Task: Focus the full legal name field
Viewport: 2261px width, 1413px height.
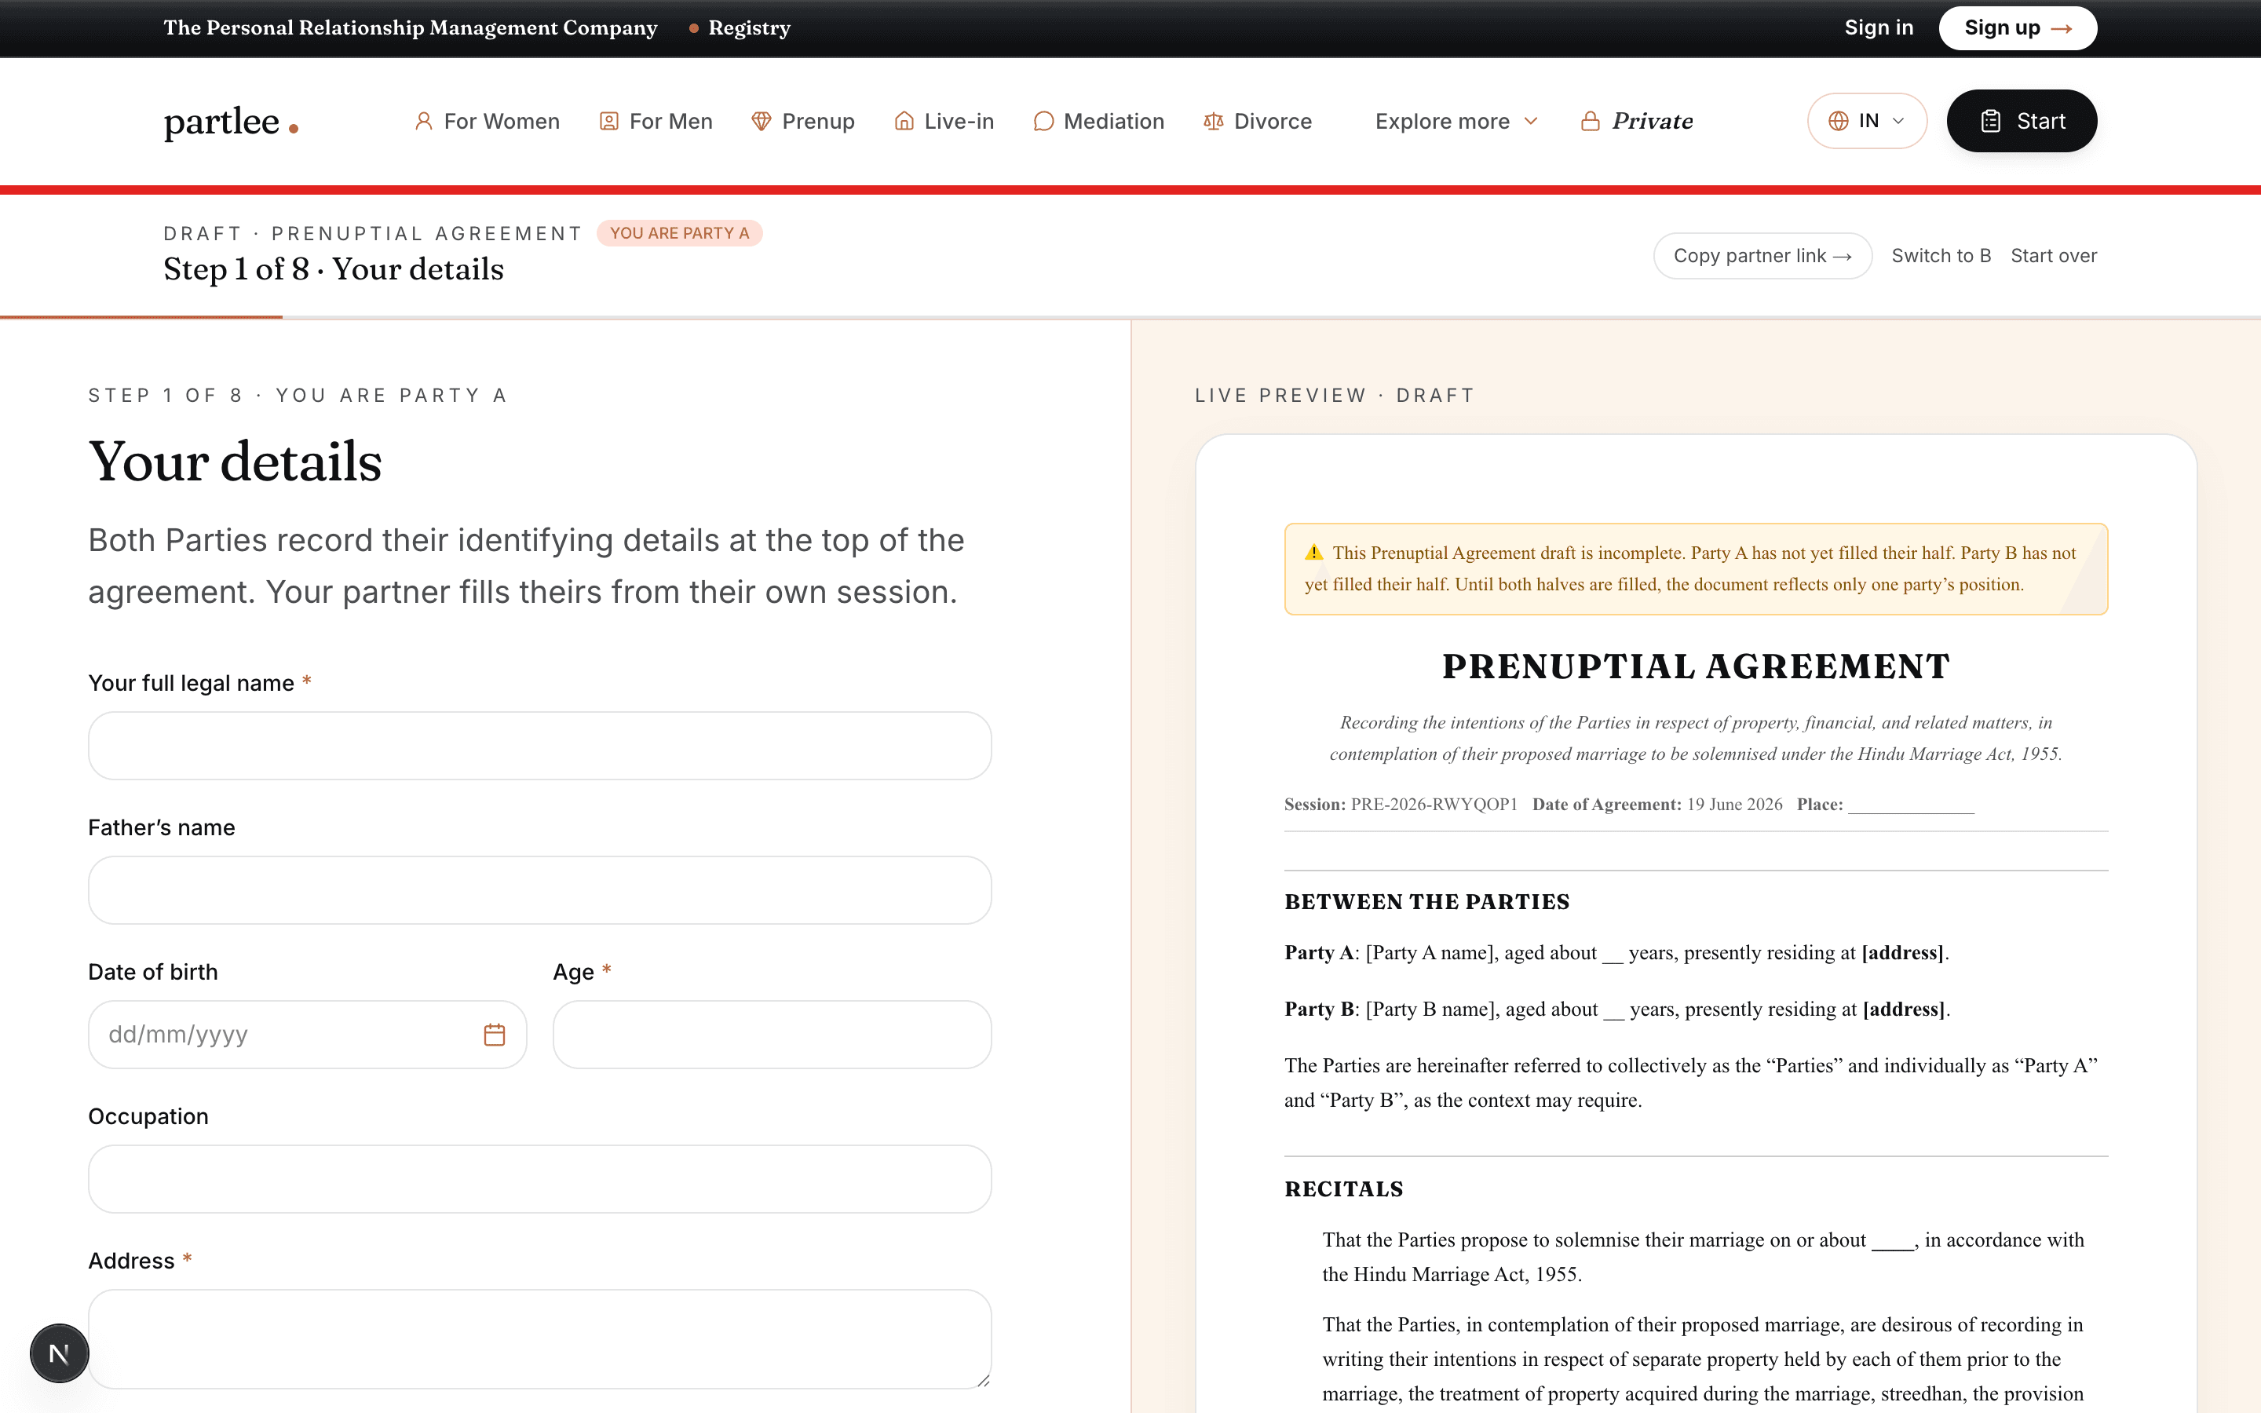Action: (x=540, y=746)
